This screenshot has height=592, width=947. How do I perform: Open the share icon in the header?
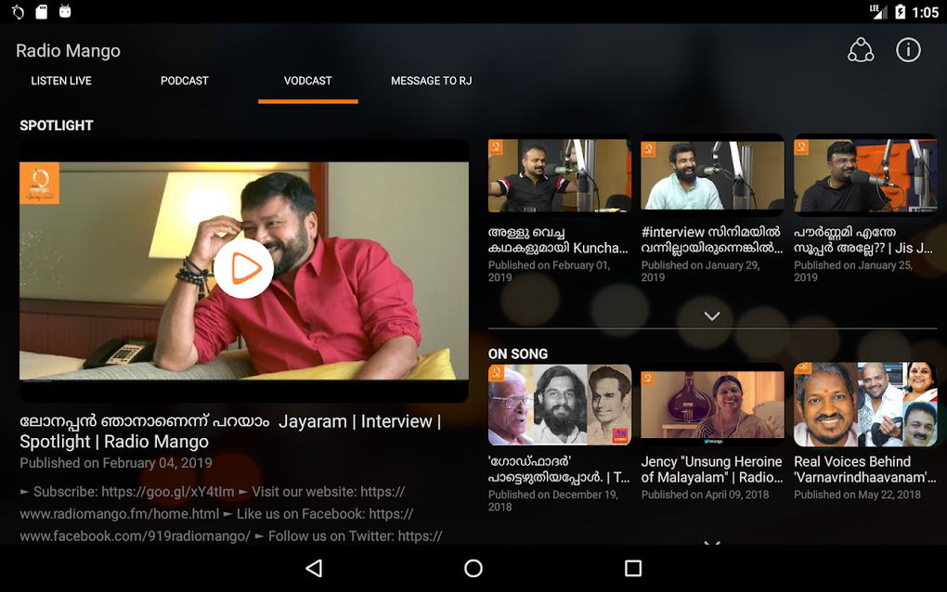click(861, 50)
